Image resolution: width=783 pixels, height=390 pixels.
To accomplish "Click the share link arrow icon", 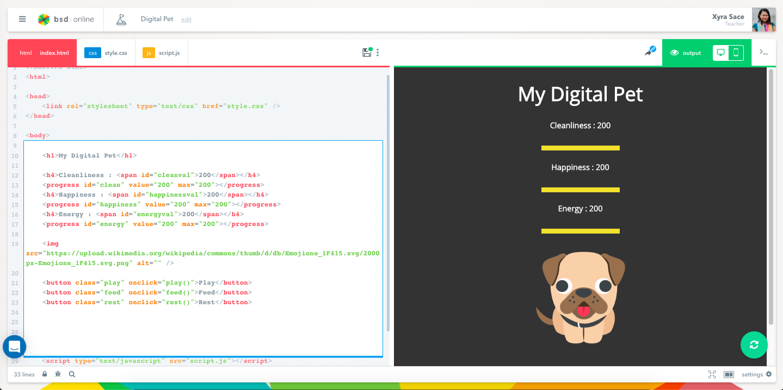I will click(x=649, y=52).
